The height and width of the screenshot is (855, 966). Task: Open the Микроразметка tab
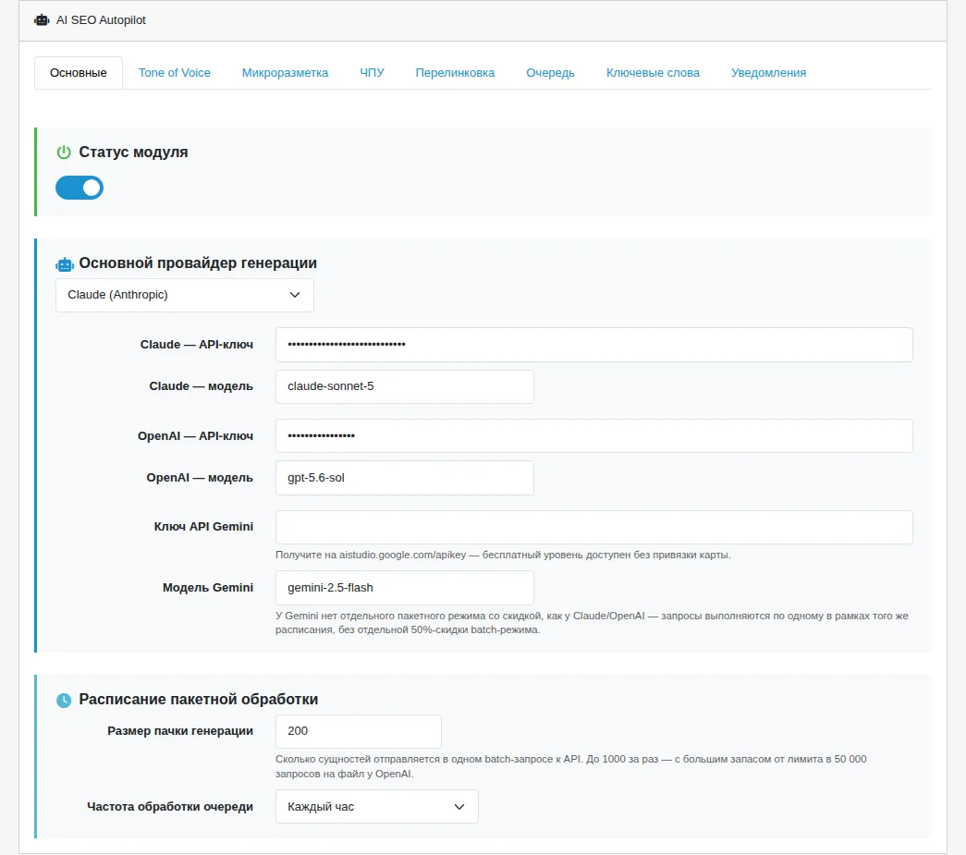coord(285,73)
